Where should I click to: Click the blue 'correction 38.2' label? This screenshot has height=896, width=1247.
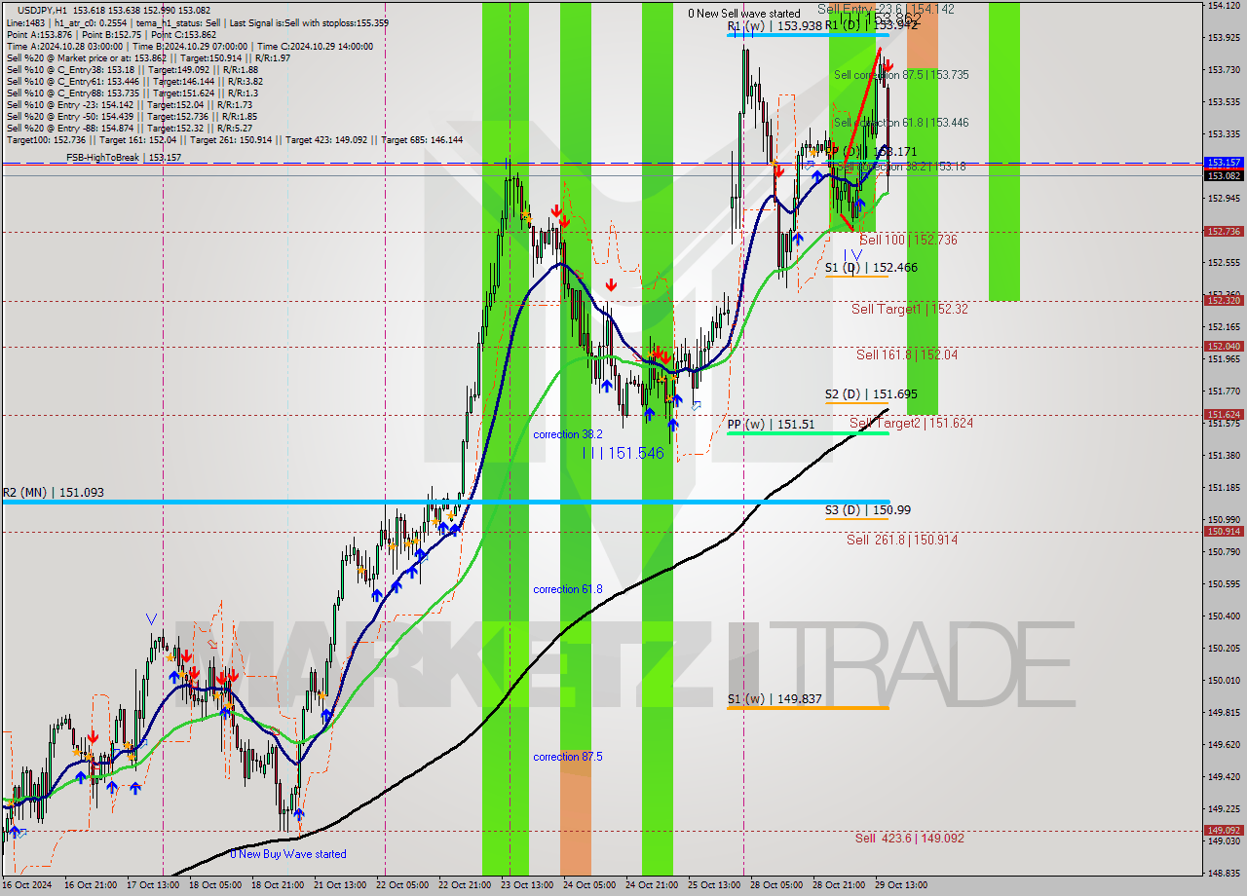567,434
